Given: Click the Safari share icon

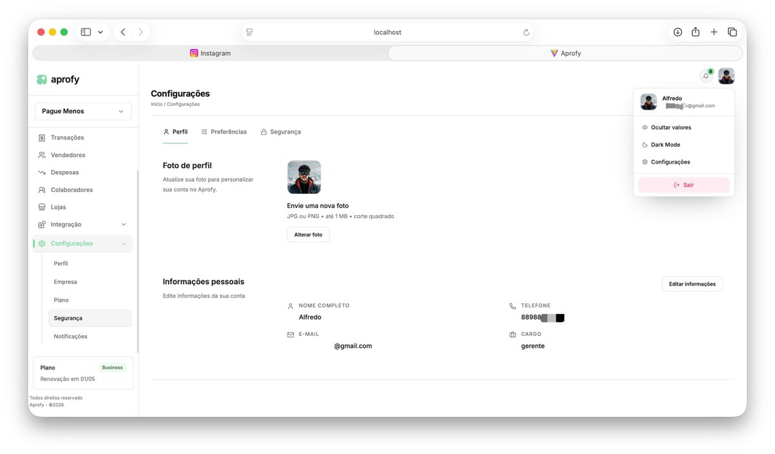Looking at the screenshot, I should (x=696, y=32).
